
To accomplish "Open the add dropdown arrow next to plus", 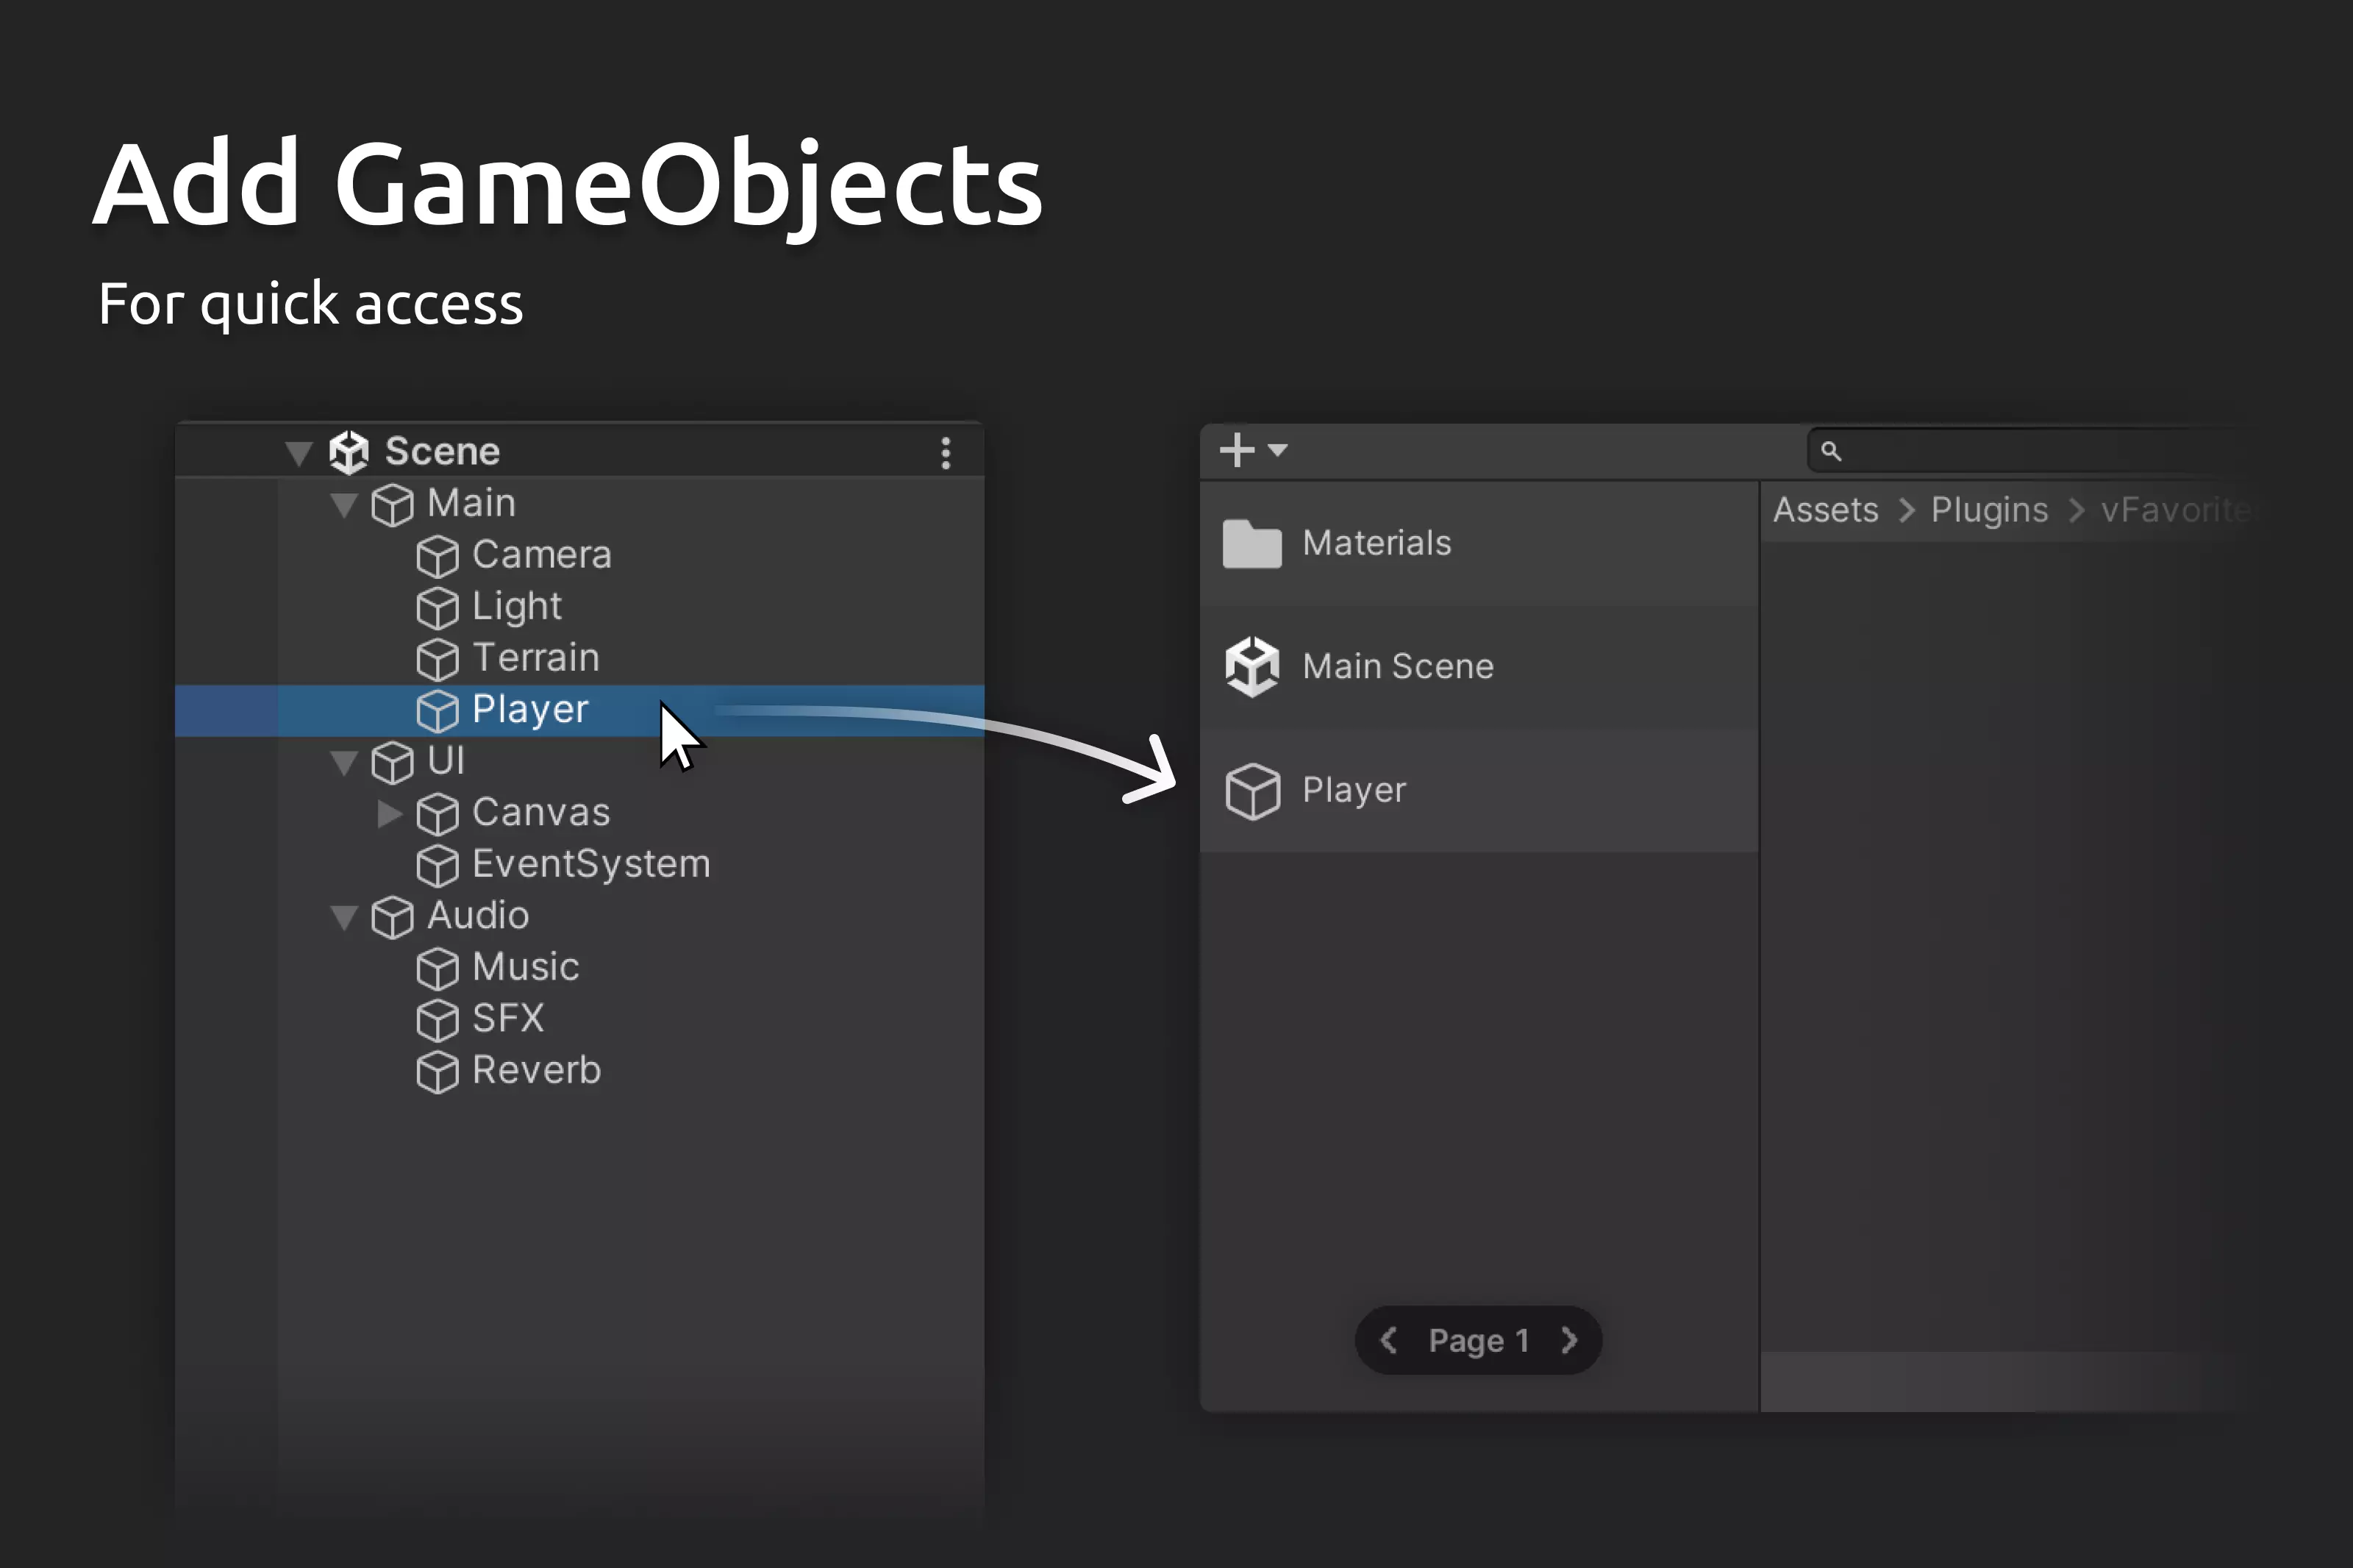I will click(1277, 450).
